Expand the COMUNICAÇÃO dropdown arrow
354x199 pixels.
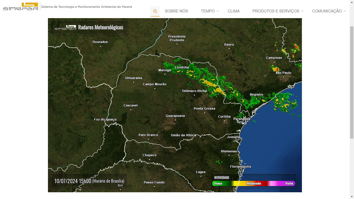click(345, 11)
